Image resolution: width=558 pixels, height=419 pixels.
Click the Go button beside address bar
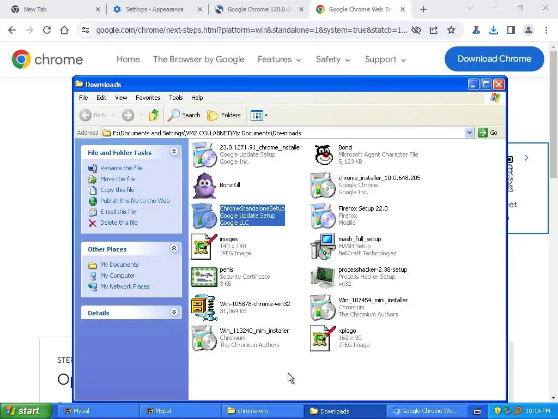[488, 133]
